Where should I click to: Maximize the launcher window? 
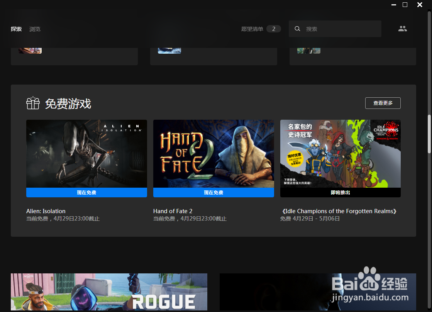pyautogui.click(x=405, y=5)
